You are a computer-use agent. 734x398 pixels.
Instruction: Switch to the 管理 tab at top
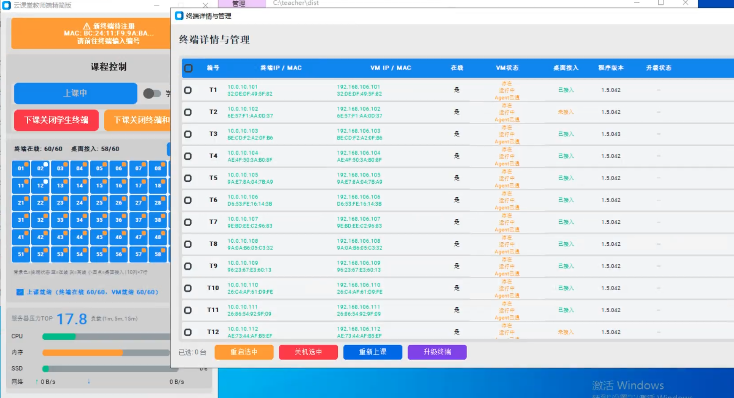tap(242, 4)
